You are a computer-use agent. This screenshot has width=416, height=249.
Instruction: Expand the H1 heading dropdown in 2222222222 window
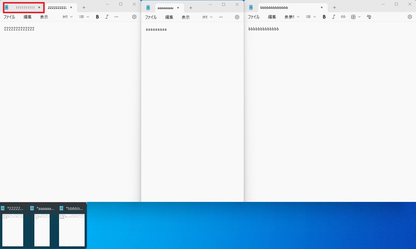(68, 17)
